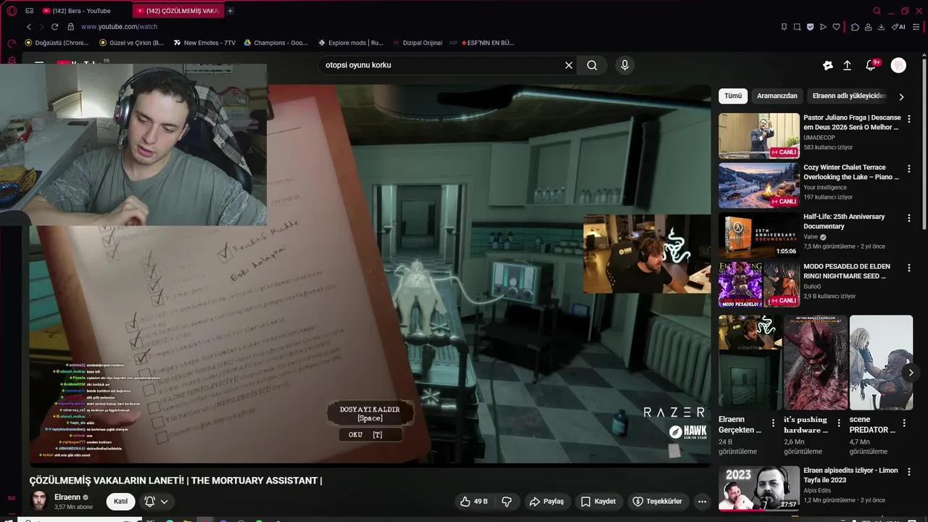The height and width of the screenshot is (522, 928).
Task: Open Opera's AI assistant button
Action: point(898,27)
